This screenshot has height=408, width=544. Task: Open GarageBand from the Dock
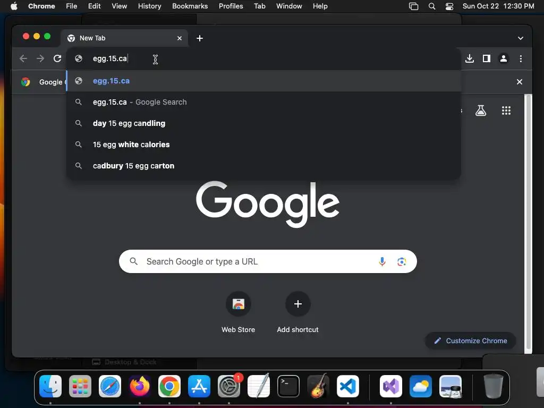tap(318, 386)
